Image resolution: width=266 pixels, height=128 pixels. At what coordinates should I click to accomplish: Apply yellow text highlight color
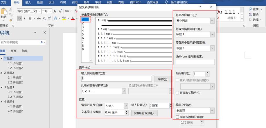(64, 18)
